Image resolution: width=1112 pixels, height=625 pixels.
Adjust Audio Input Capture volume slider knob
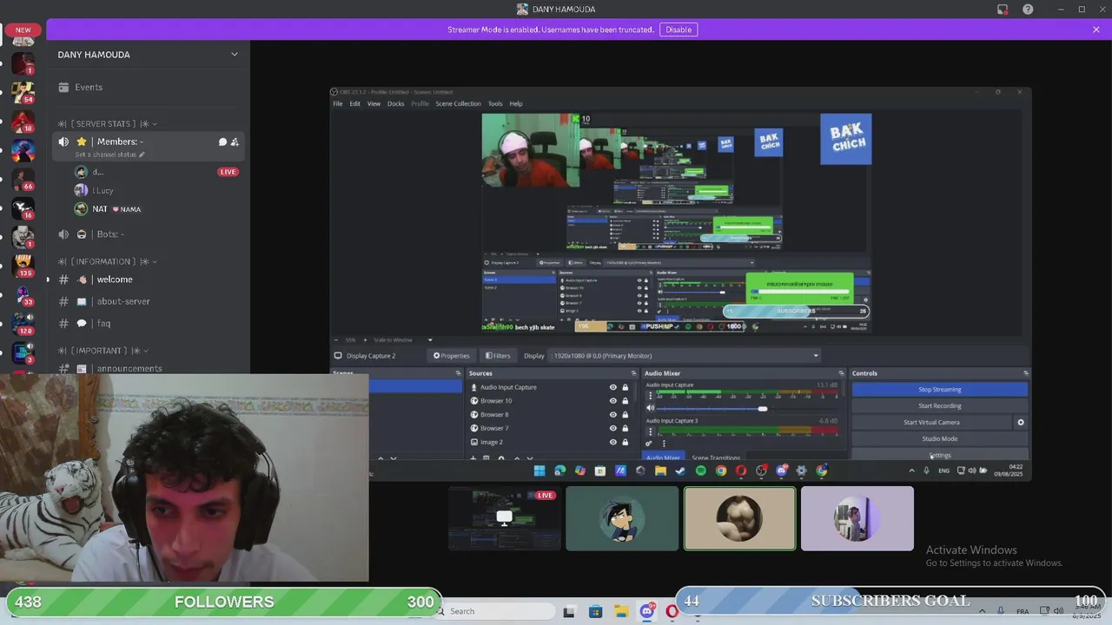click(763, 409)
